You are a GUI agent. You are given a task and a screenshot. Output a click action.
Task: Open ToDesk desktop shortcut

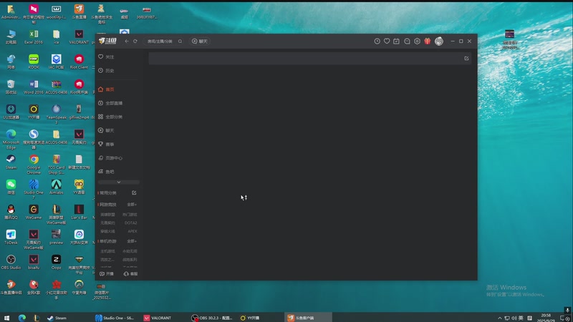11,238
